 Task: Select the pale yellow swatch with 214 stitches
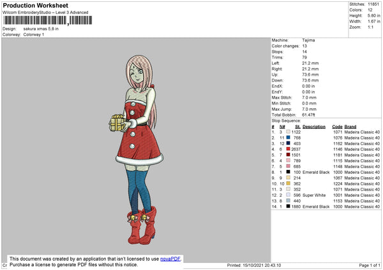pyautogui.click(x=289, y=178)
